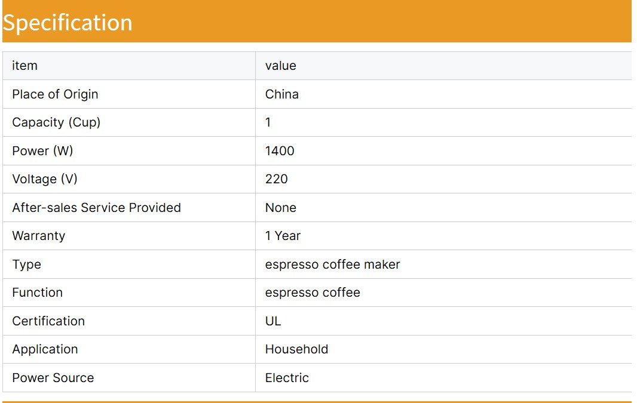Viewport: 637px width, 403px height.
Task: Select the None value cell
Action: click(x=280, y=208)
